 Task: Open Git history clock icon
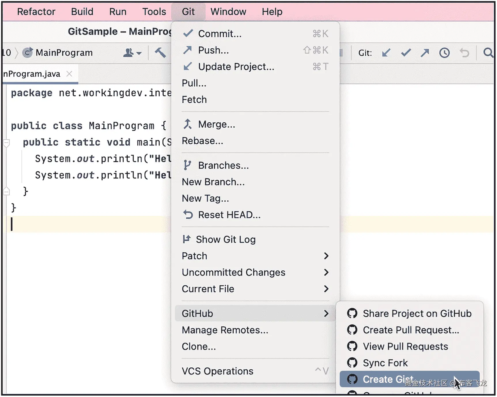tap(444, 53)
